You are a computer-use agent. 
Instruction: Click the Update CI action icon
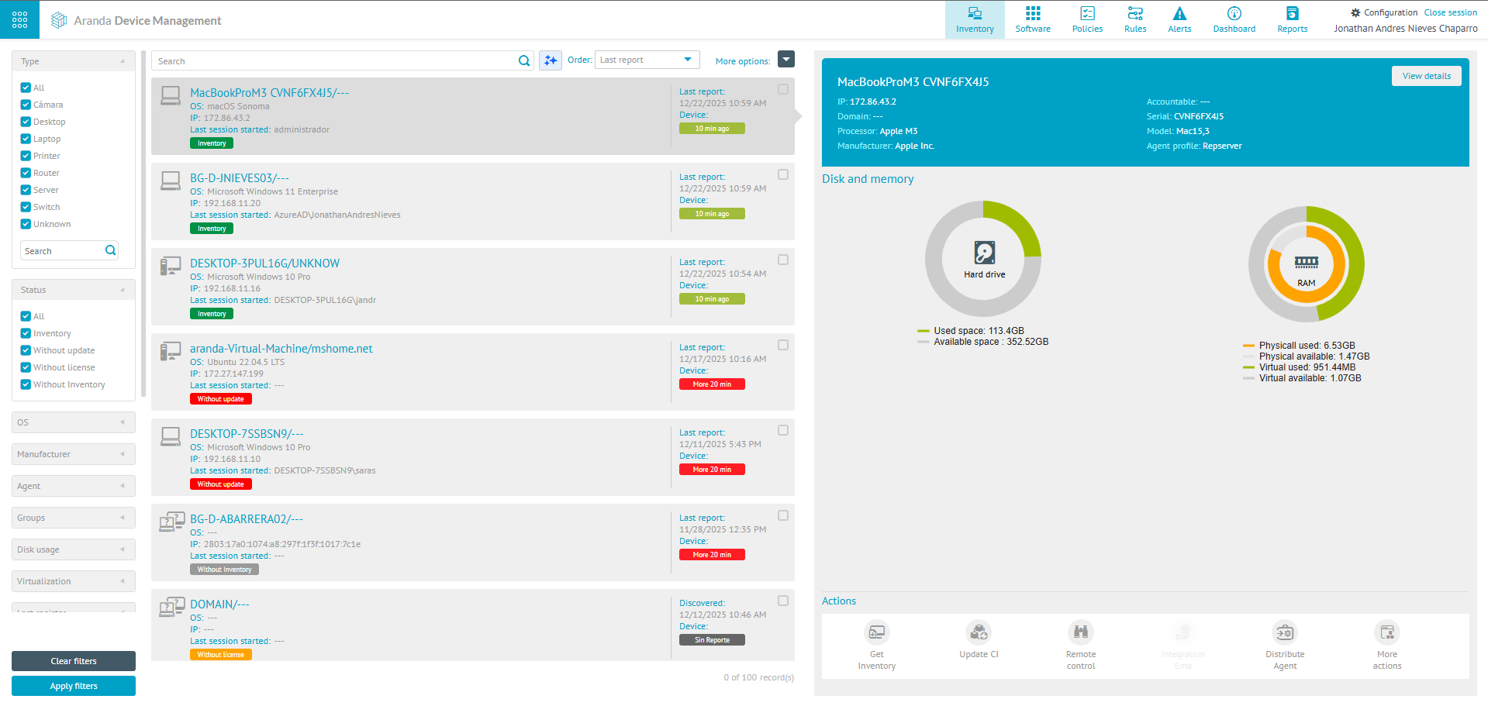(979, 633)
